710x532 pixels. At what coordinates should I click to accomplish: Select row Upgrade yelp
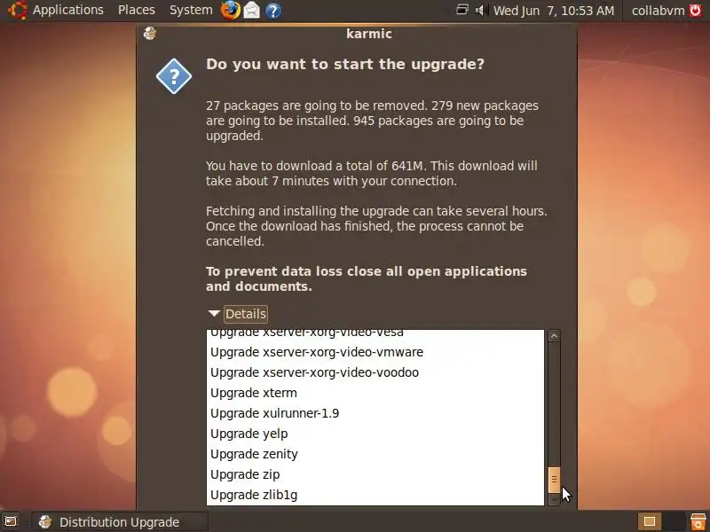coord(375,434)
